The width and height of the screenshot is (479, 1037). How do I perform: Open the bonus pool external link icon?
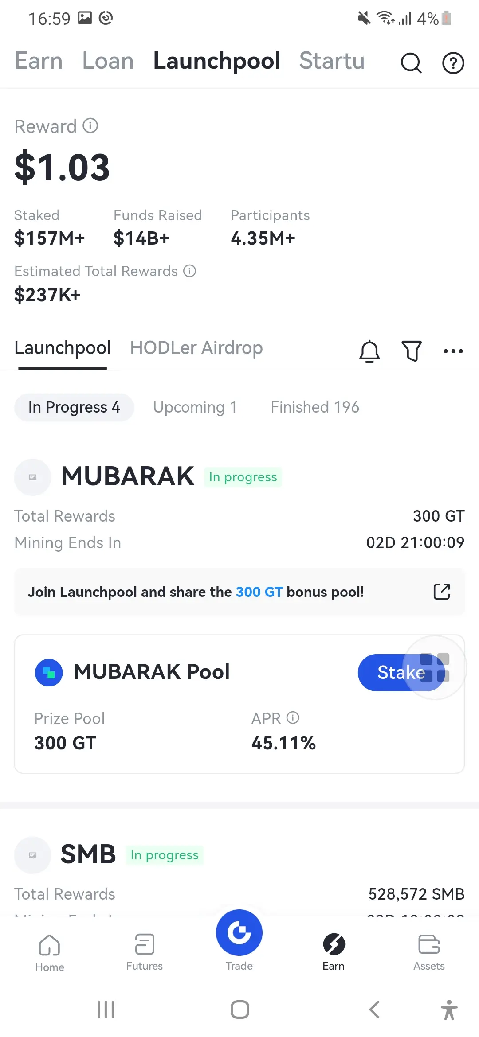(x=442, y=592)
